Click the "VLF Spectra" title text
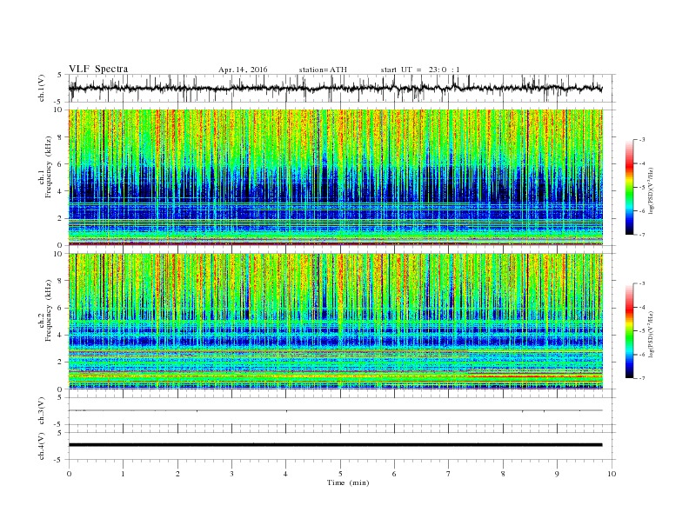Screen dimensions: 689x532 click(98, 69)
